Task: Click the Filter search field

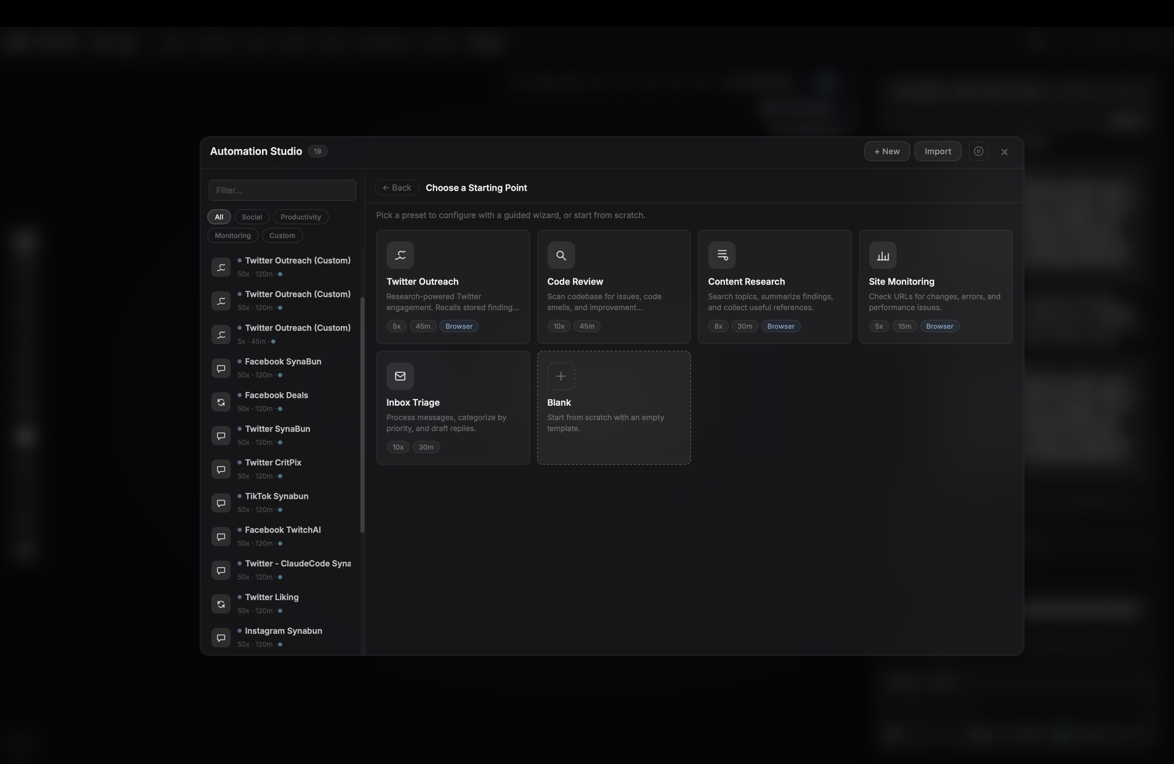Action: click(282, 190)
